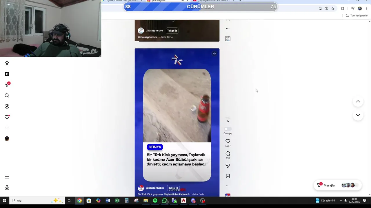
Task: Toggle the Oto-geç auto-advance switch
Action: [x=228, y=129]
